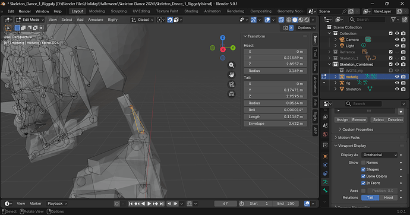Open Options dropdown in viewport
The image size is (410, 215).
[x=306, y=28]
